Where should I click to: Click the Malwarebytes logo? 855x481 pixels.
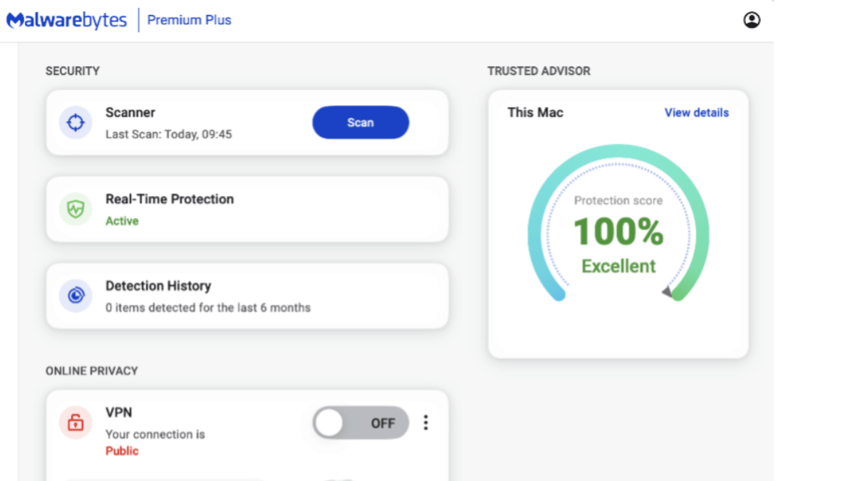coord(67,20)
